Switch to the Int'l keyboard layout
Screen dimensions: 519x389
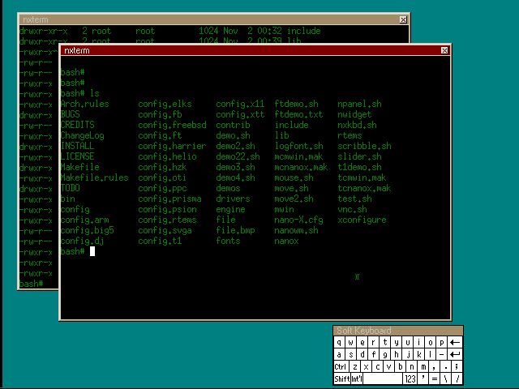(357, 378)
